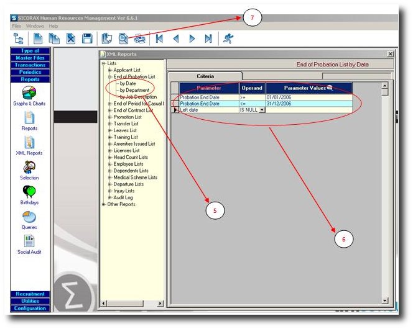Viewport: 413px width, 329px height.
Task: Open Graphs & Charts in sidebar
Action: [29, 93]
